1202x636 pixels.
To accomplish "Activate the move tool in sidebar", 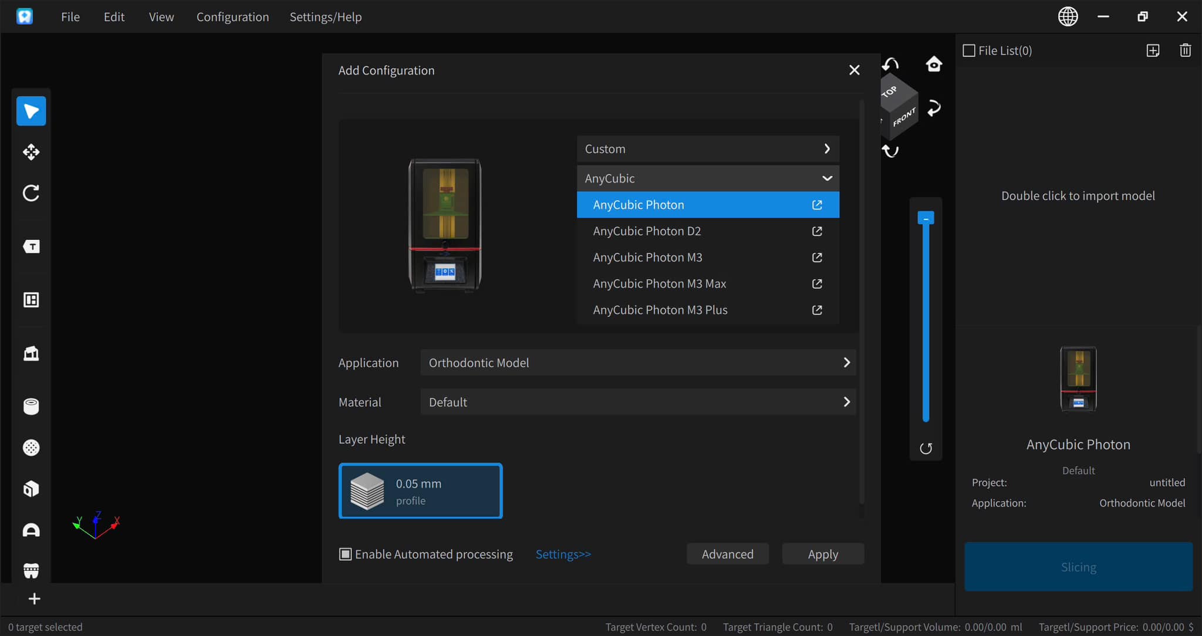I will (31, 152).
